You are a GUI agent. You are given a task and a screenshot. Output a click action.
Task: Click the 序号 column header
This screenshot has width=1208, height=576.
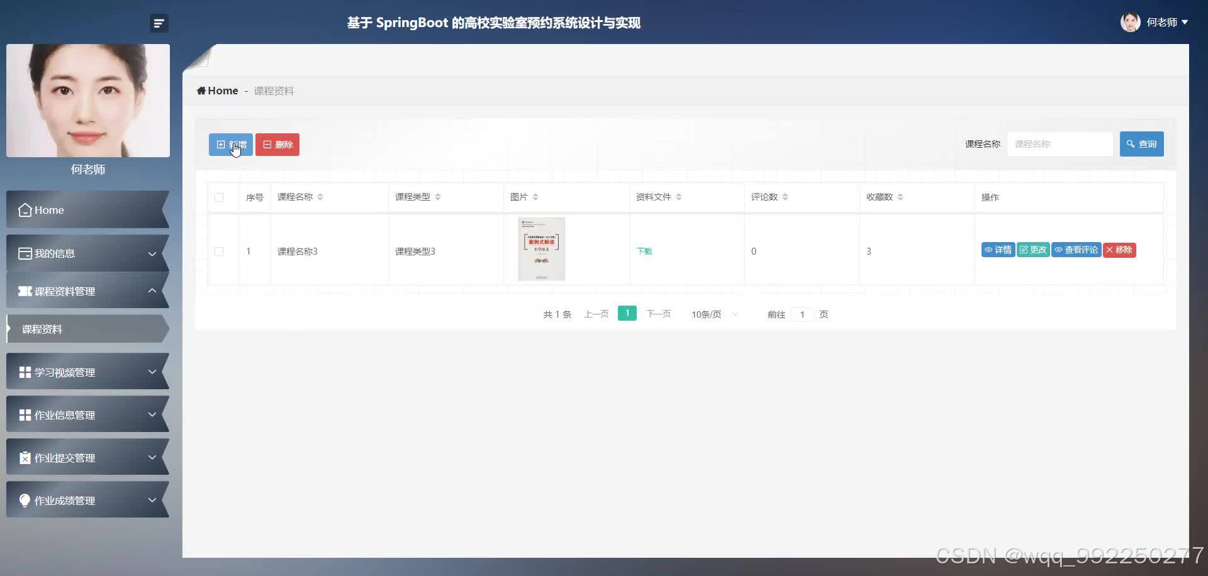coord(255,197)
